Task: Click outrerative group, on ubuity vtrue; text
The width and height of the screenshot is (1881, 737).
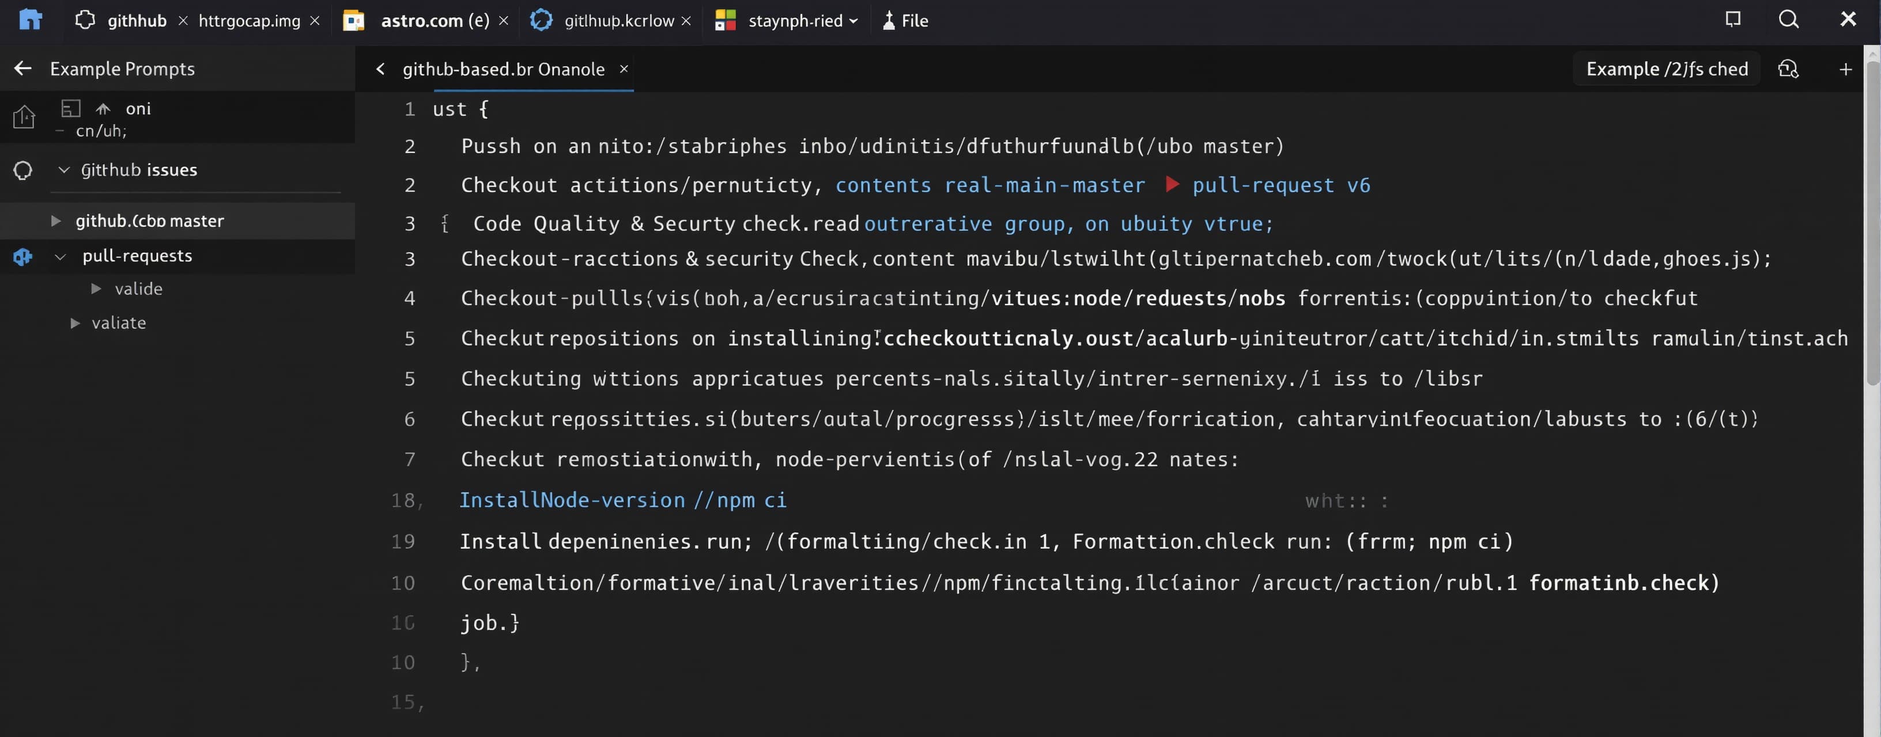Action: click(x=1068, y=224)
